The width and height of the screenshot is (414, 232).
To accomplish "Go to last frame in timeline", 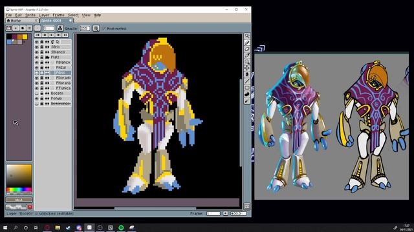I will pyautogui.click(x=65, y=35).
